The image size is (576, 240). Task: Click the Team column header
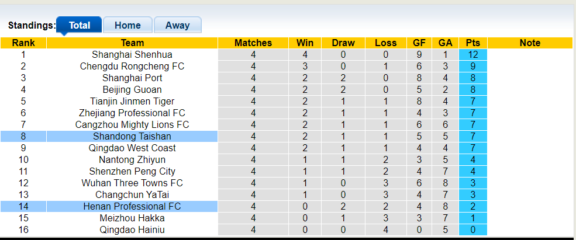pos(132,43)
